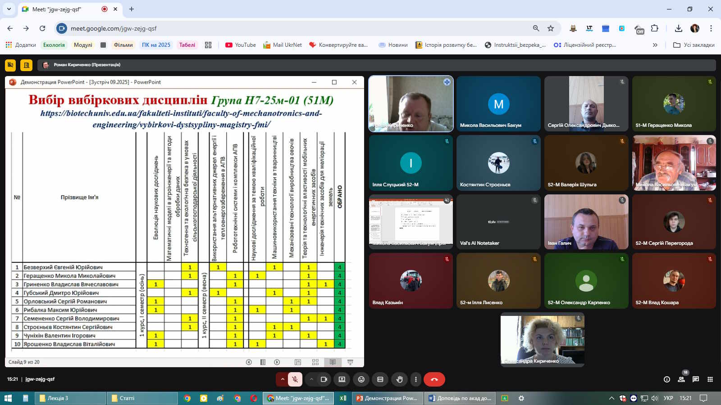Open the emoji reactions panel
The height and width of the screenshot is (405, 721).
tap(361, 379)
